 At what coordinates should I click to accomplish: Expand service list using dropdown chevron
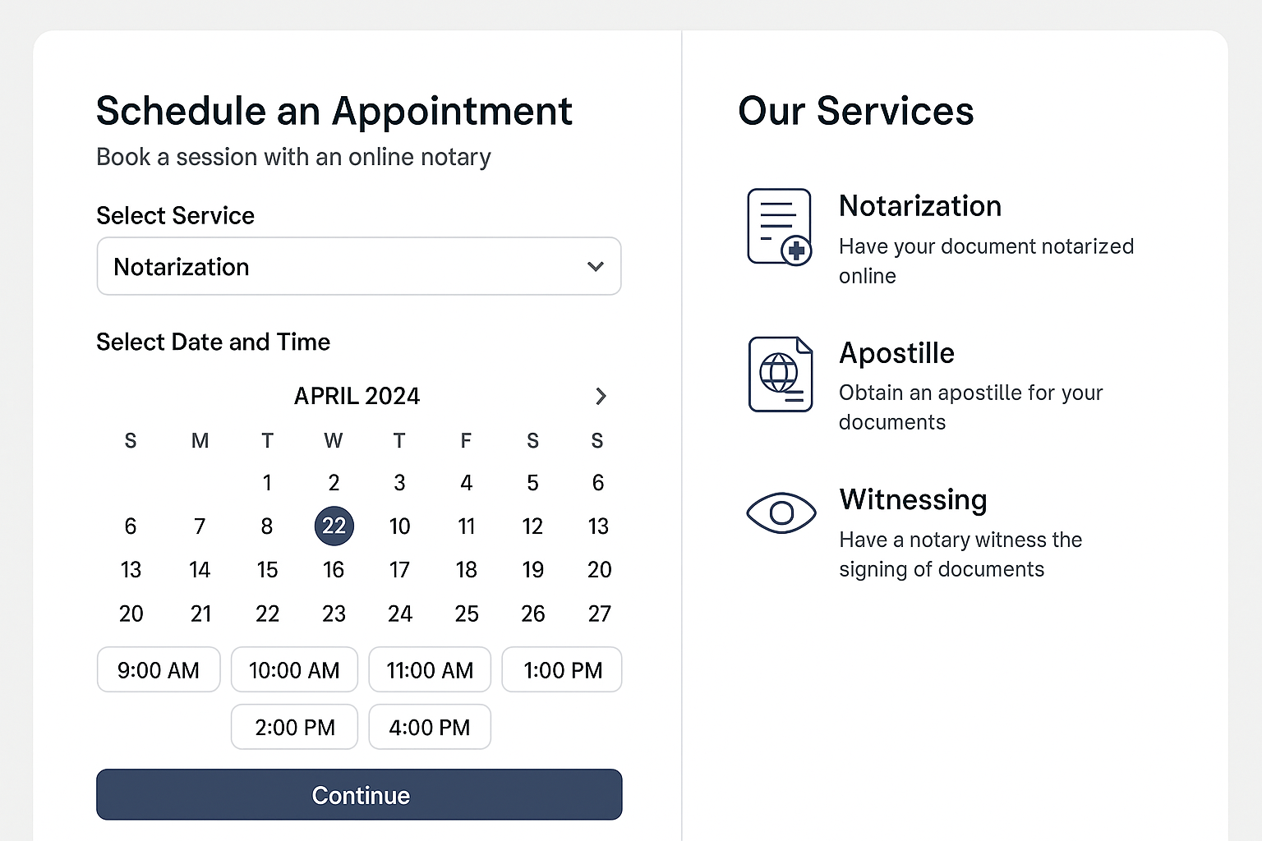tap(596, 266)
